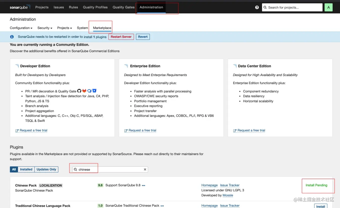Click the Data Center Edition logo icon

(235, 66)
